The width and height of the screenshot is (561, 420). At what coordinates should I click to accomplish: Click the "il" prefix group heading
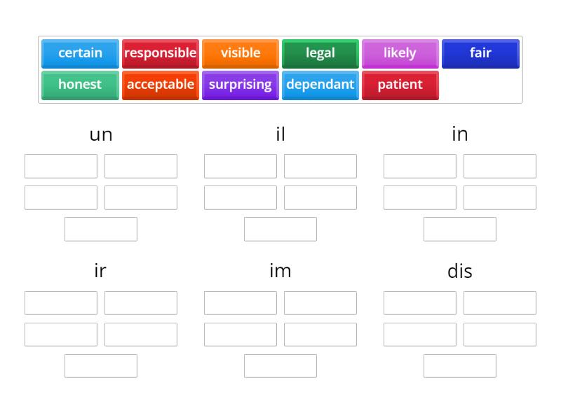(x=280, y=134)
